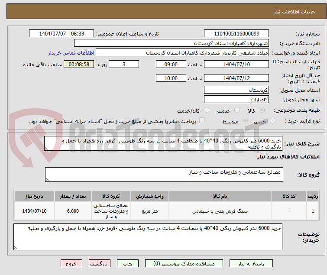The width and height of the screenshot is (327, 275).
Task: Select the کالا/خدمت radio button
Action: [206, 110]
